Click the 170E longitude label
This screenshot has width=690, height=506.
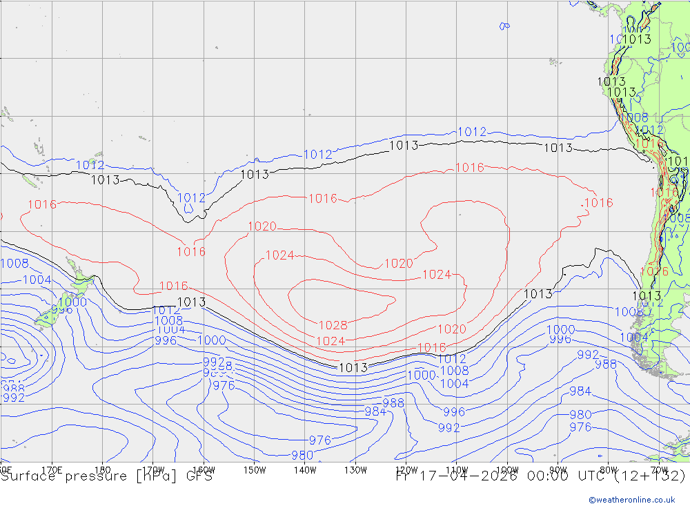[52, 469]
